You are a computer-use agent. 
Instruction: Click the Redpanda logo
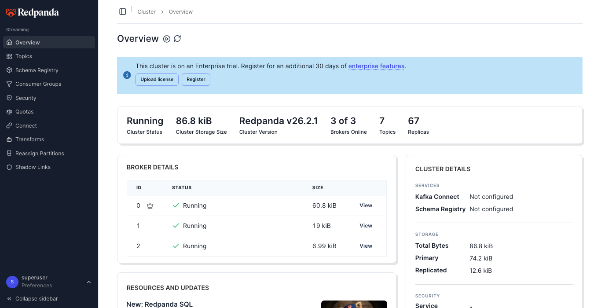[33, 13]
